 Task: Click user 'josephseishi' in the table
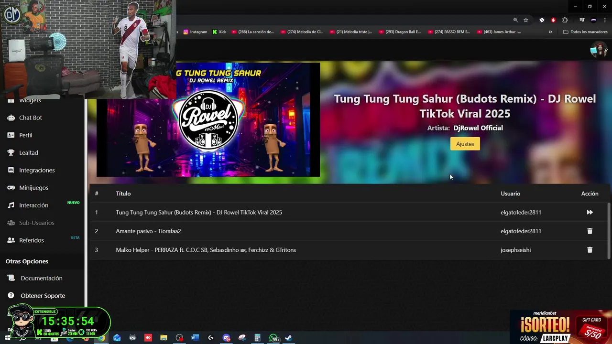tap(515, 250)
